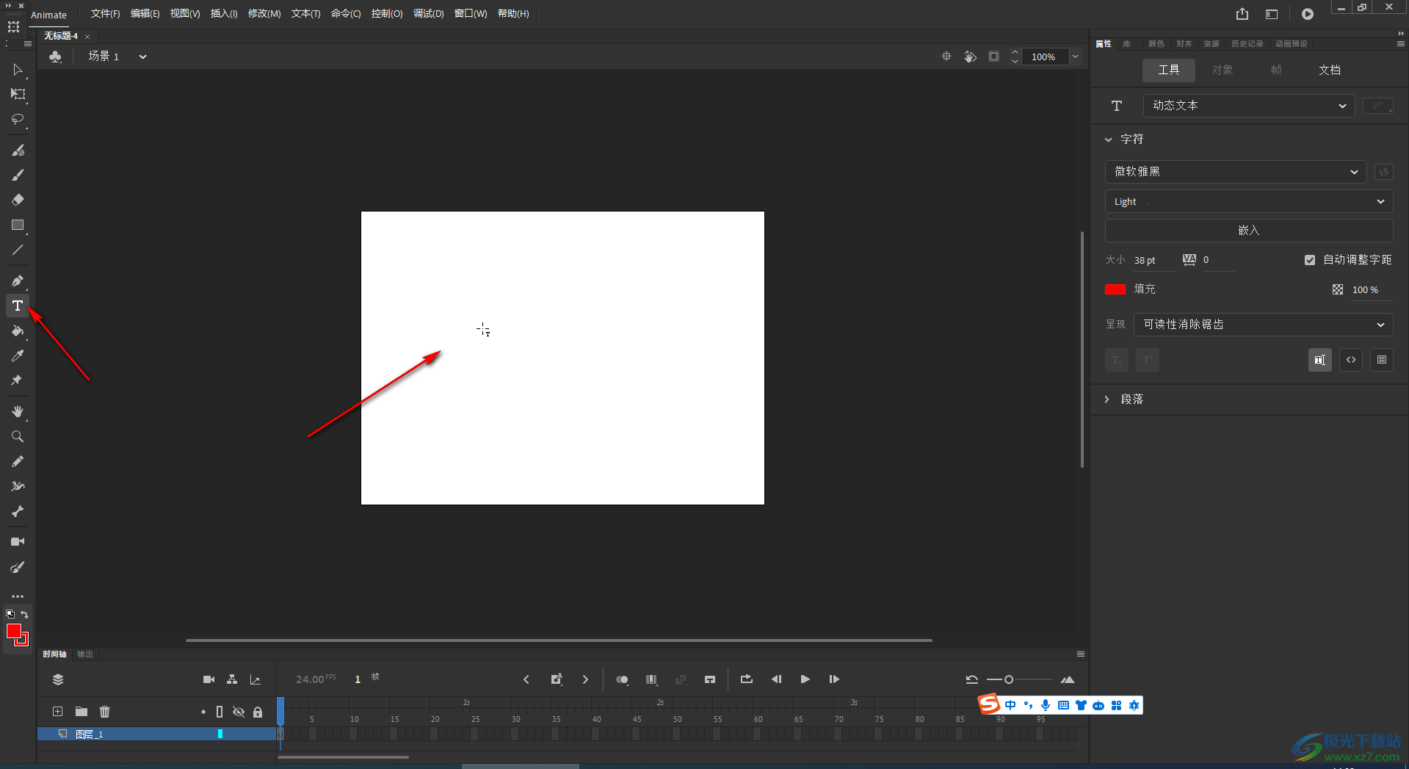
Task: Activate the Paint Bucket tool
Action: click(18, 331)
